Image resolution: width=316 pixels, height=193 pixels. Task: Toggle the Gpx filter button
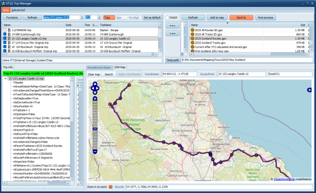pos(122,17)
